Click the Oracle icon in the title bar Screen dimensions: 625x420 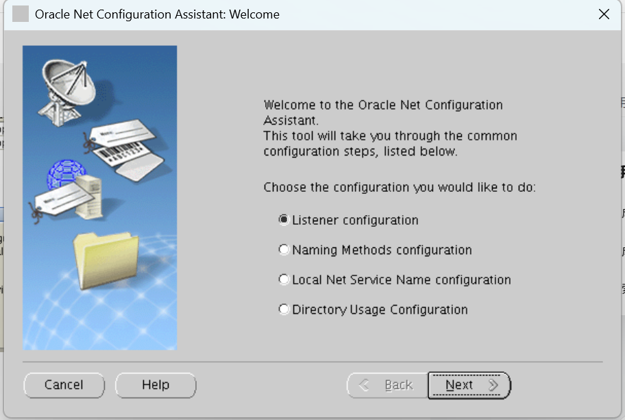pos(20,14)
